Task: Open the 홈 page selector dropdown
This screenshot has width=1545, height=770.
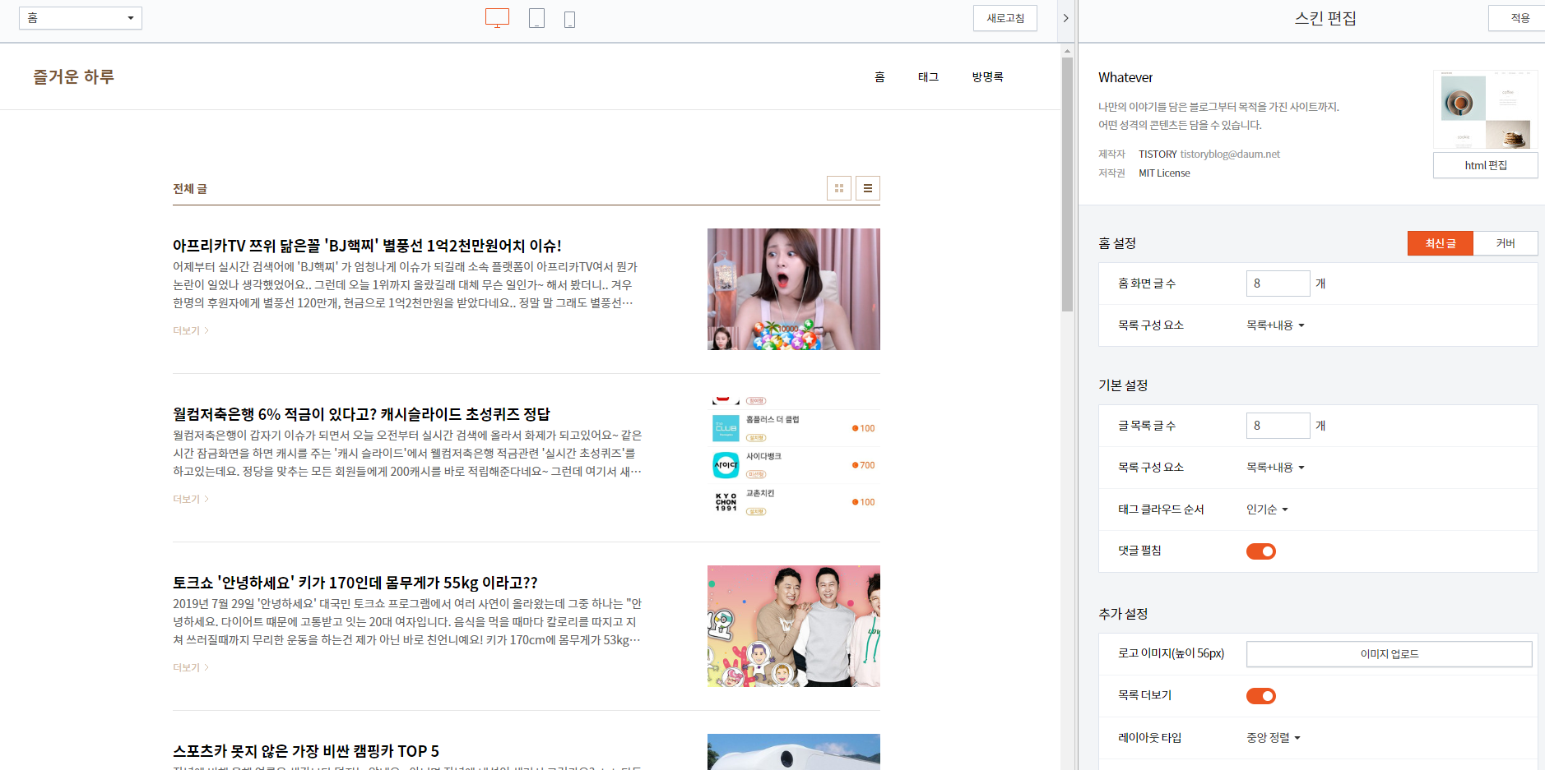Action: 81,18
